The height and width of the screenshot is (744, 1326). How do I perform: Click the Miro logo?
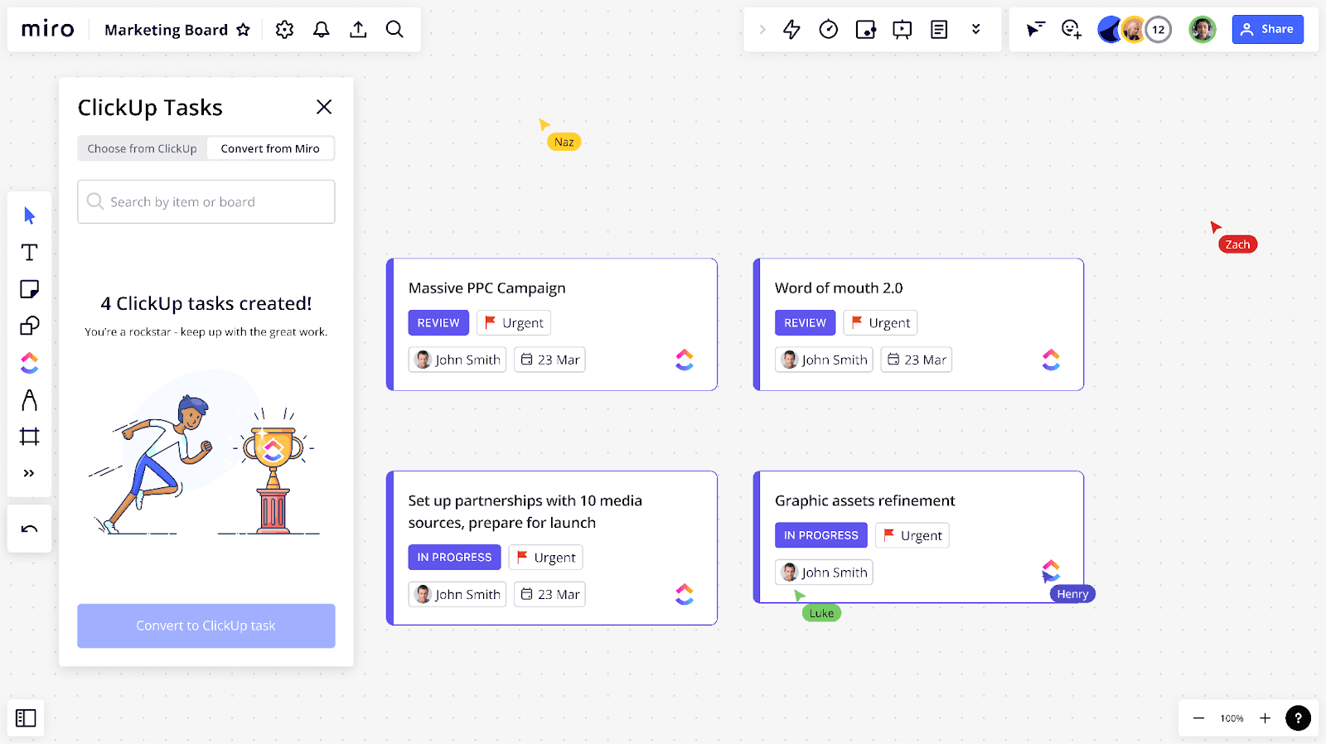(47, 29)
